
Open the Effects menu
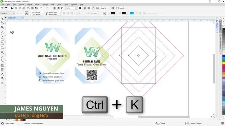37,5
